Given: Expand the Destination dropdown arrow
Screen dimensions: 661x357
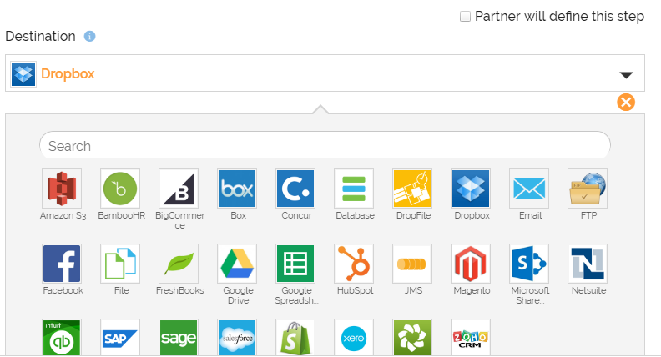Looking at the screenshot, I should (627, 74).
